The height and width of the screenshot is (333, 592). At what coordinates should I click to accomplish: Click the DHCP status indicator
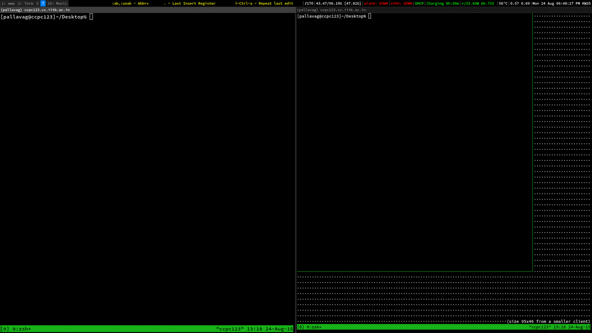point(419,3)
